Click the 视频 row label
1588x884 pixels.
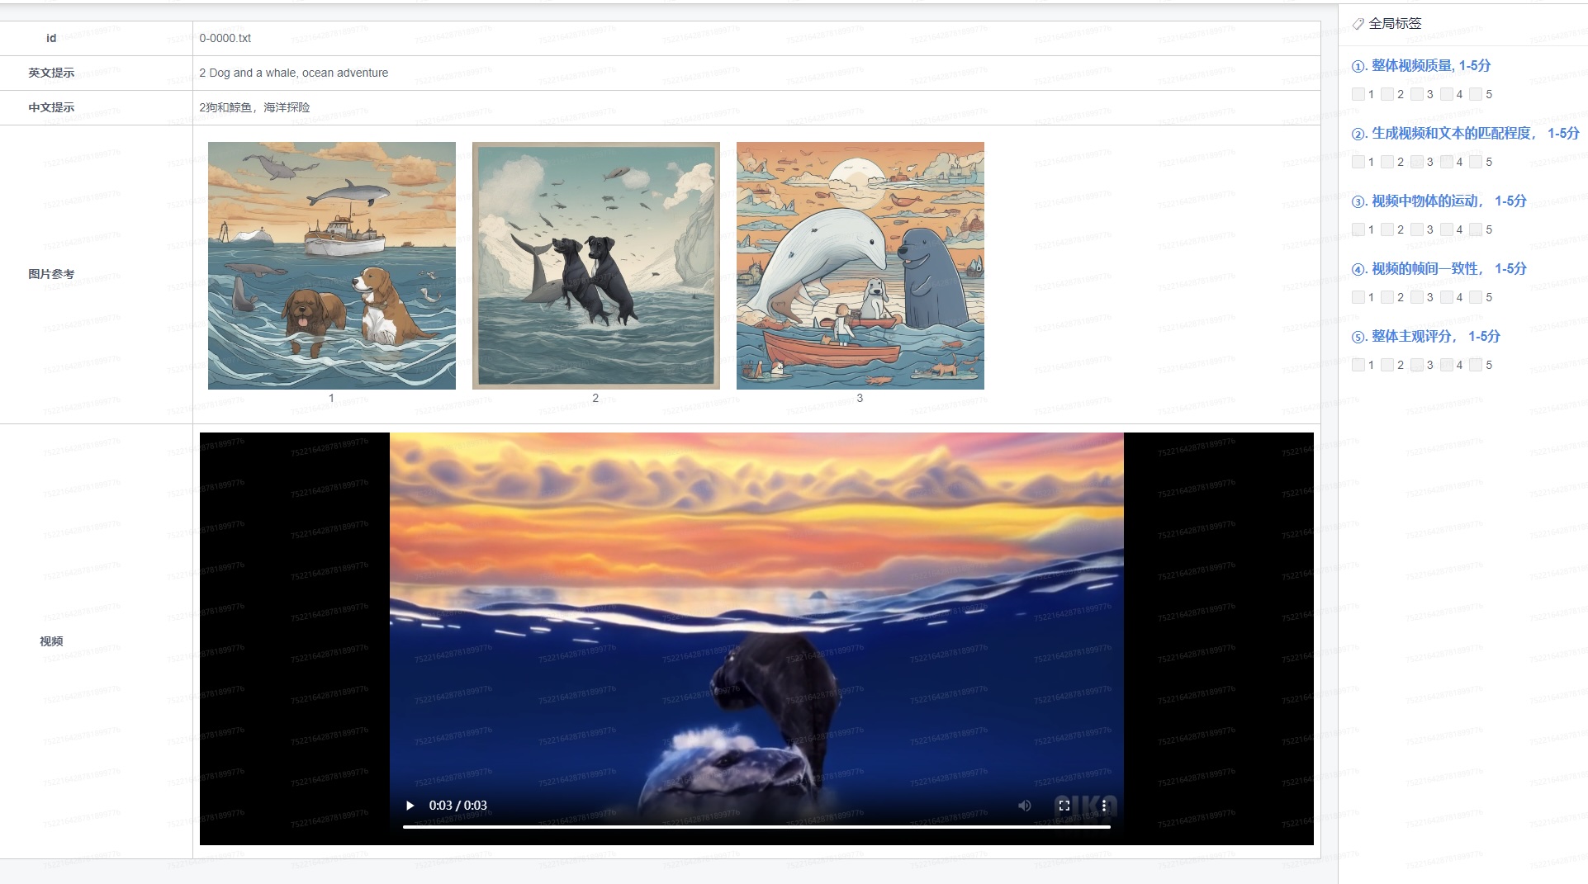(x=51, y=641)
